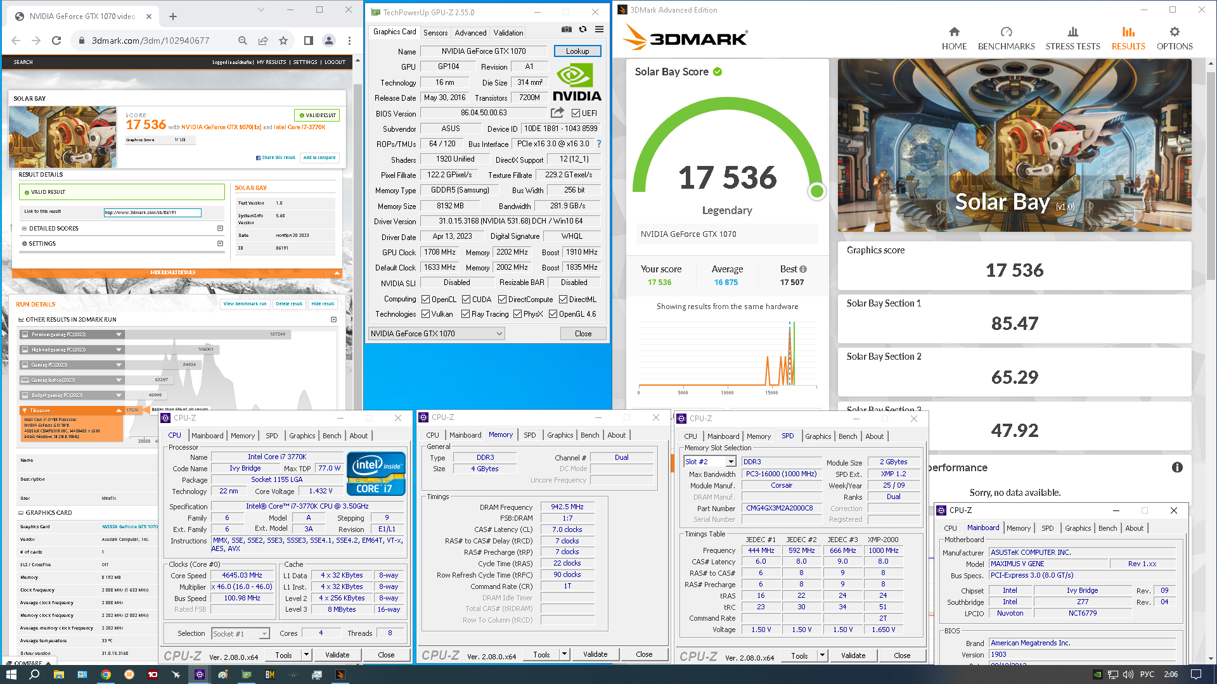Open the GPU-Z hamburger menu

click(x=599, y=29)
